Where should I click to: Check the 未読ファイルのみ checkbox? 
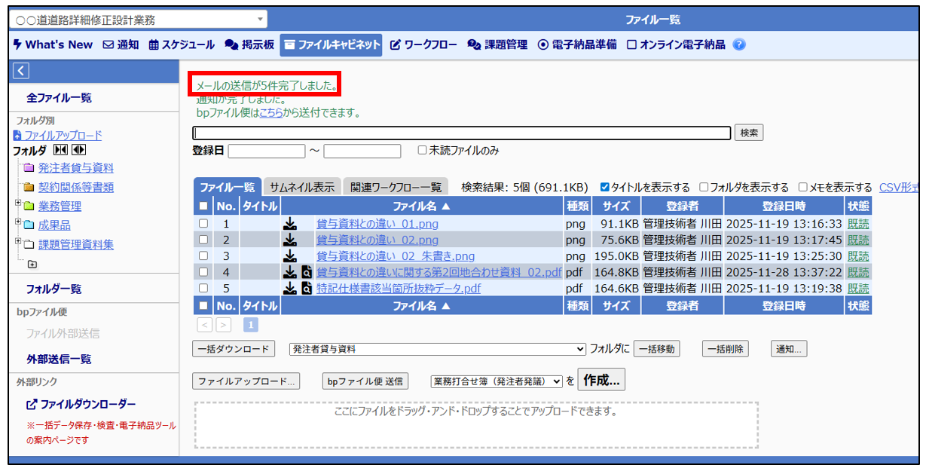(x=423, y=151)
